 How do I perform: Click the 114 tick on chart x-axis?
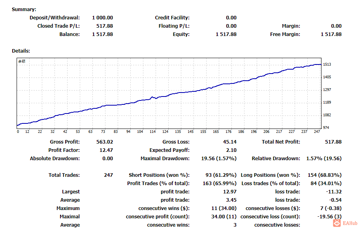click(x=152, y=132)
